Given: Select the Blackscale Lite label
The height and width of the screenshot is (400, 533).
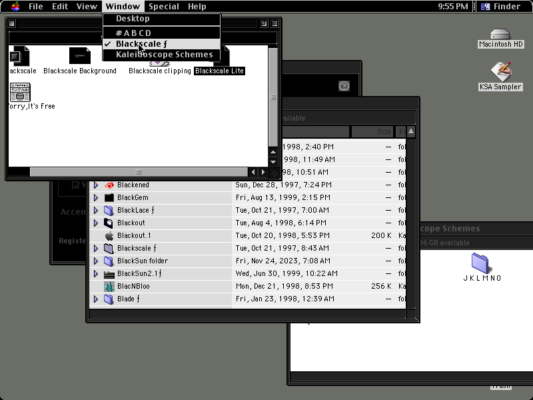Looking at the screenshot, I should point(220,71).
